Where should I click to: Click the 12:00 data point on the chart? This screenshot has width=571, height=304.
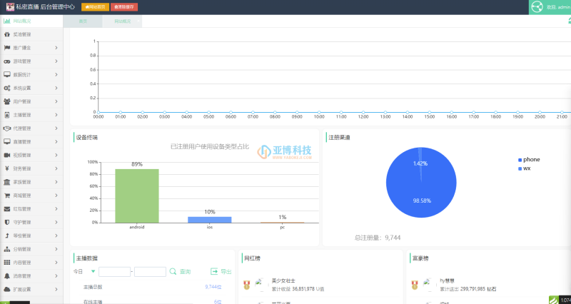[x=363, y=113]
